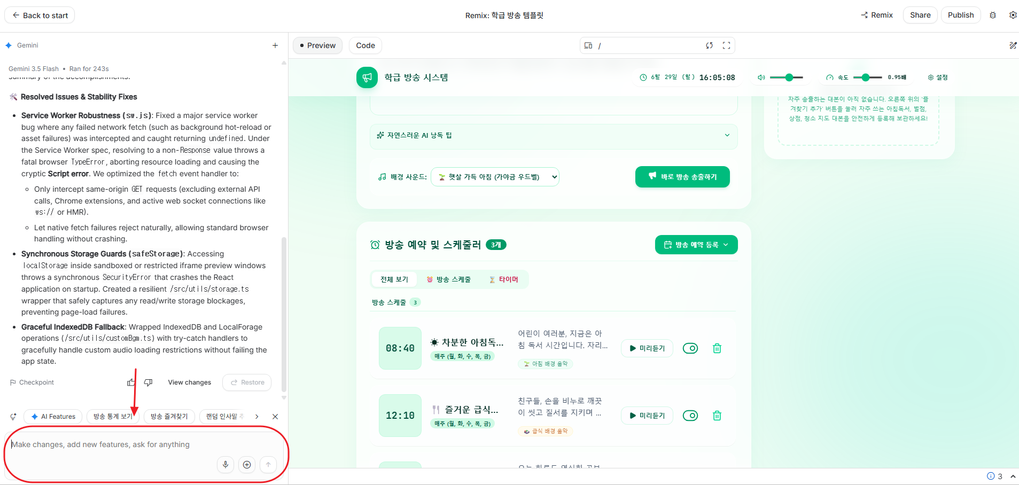
Task: Click the thumbs up feedback icon
Action: (x=131, y=382)
